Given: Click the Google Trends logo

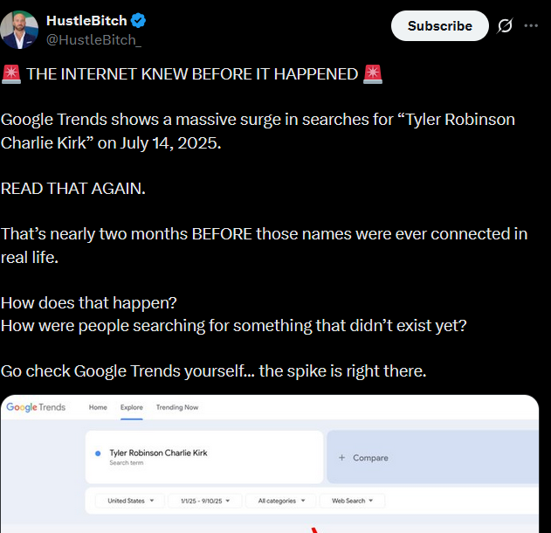Looking at the screenshot, I should tap(36, 407).
